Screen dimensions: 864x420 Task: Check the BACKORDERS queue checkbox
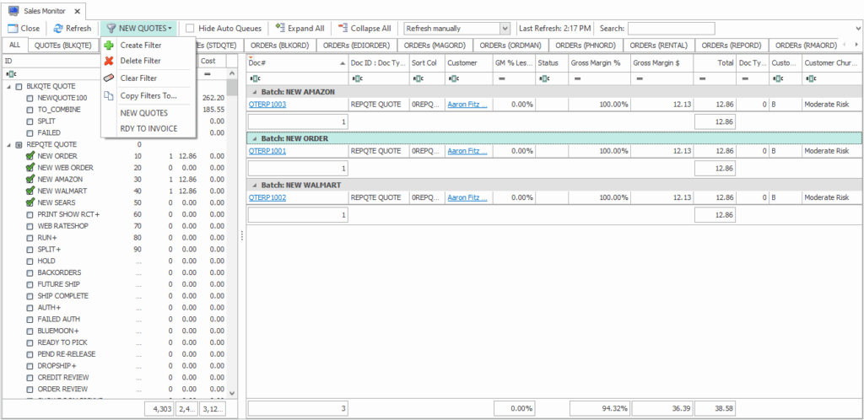click(30, 273)
